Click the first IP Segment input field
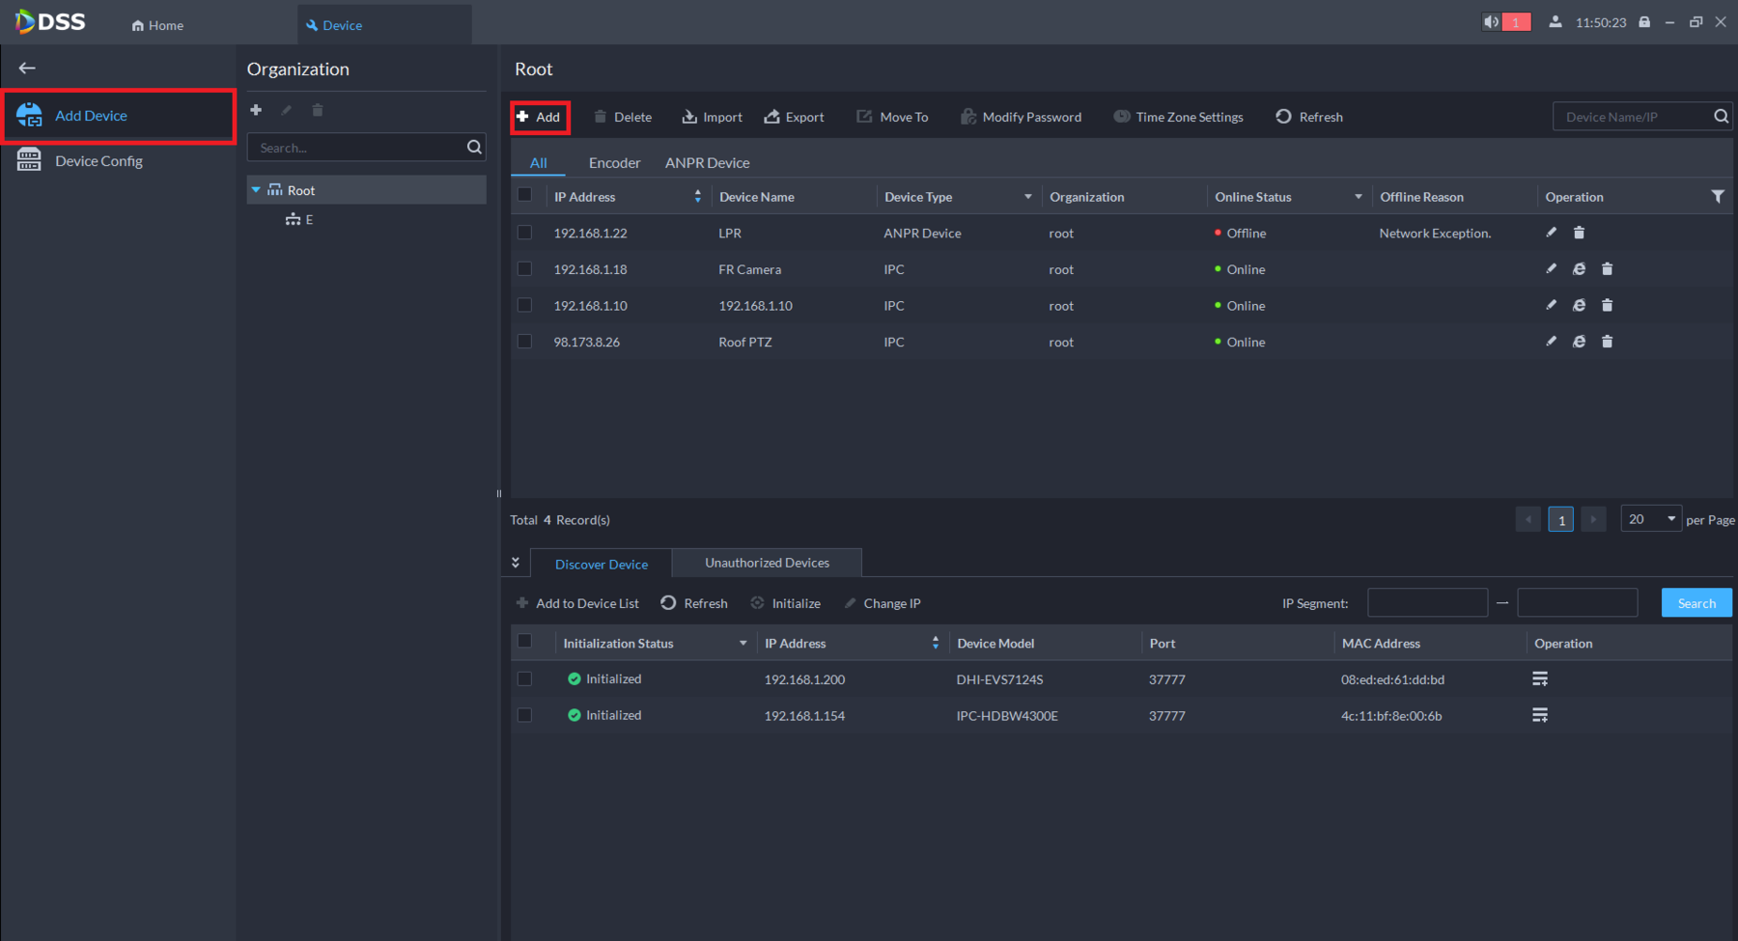The height and width of the screenshot is (941, 1738). (x=1427, y=603)
